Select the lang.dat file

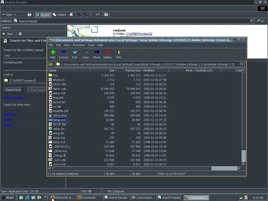click(x=58, y=98)
